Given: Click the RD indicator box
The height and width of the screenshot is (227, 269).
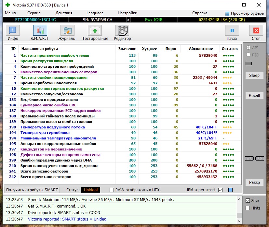Looking at the screenshot, I should click(x=260, y=158).
